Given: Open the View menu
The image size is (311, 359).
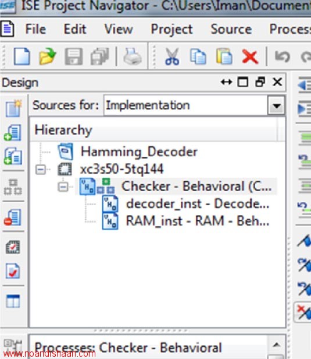Looking at the screenshot, I should (x=119, y=29).
